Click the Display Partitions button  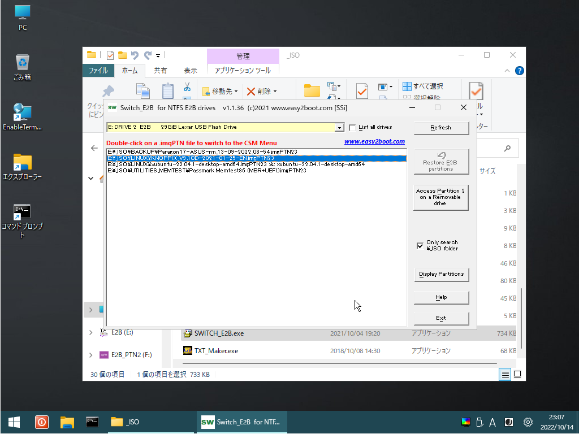[441, 274]
